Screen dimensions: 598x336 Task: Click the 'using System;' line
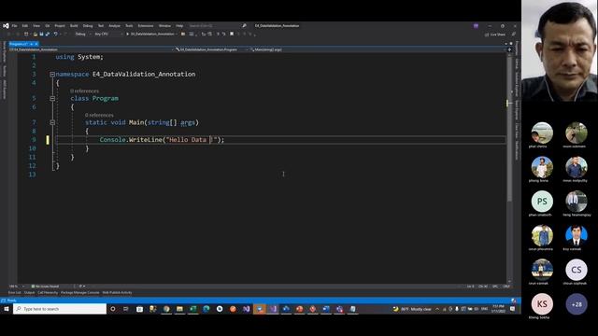(x=79, y=57)
